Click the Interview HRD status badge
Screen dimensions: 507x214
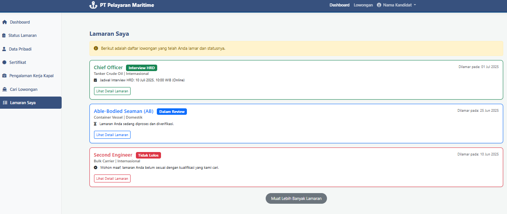142,68
